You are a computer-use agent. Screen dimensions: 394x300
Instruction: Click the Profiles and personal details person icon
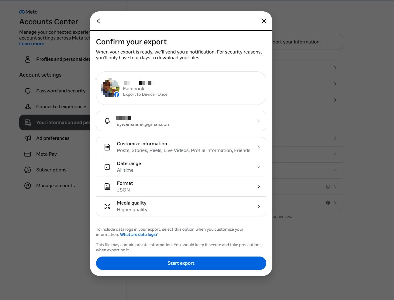28,59
